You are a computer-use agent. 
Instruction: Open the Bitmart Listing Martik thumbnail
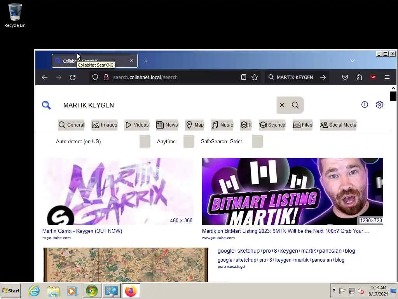[x=292, y=192]
